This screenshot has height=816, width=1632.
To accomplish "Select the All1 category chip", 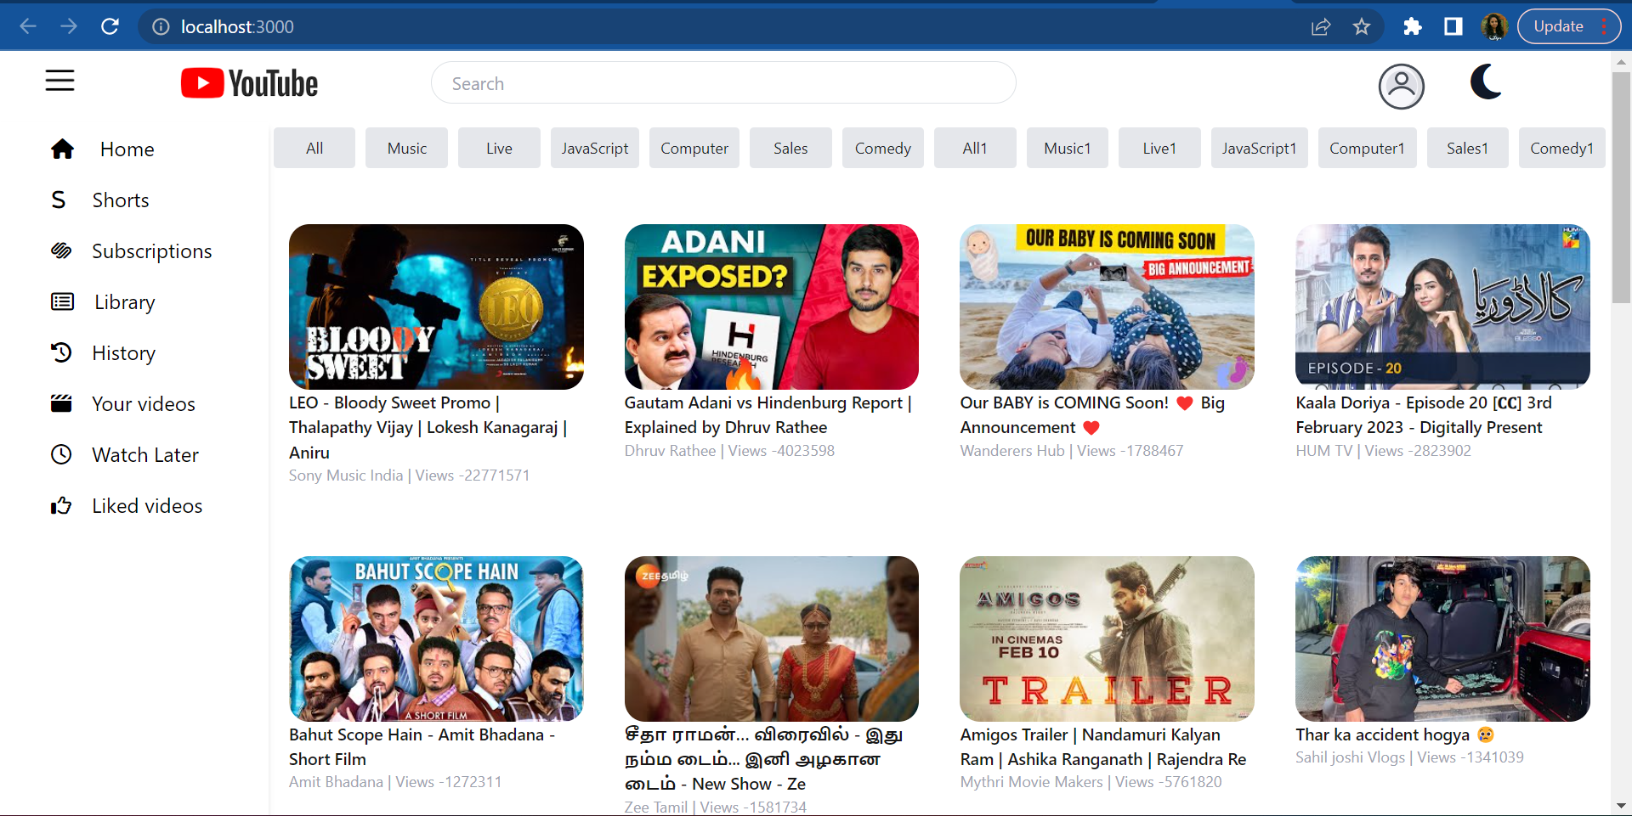I will (x=975, y=148).
